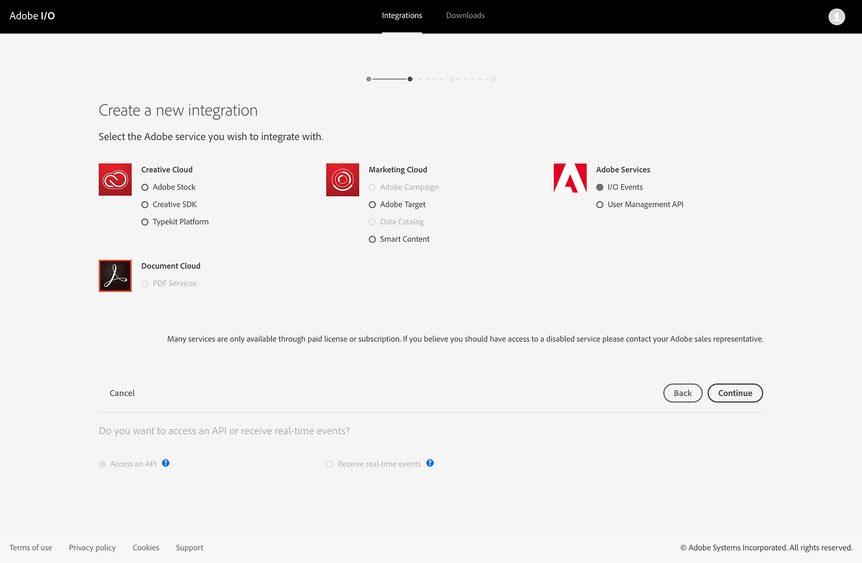Click the Receive real-time events help icon
The width and height of the screenshot is (862, 563).
[430, 463]
